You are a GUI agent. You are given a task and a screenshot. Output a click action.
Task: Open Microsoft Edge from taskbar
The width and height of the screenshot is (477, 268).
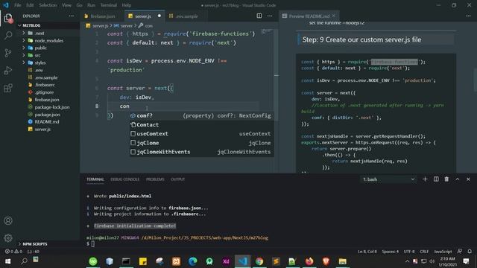[192, 261]
